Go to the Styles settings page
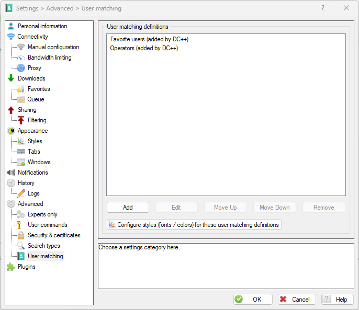 35,141
